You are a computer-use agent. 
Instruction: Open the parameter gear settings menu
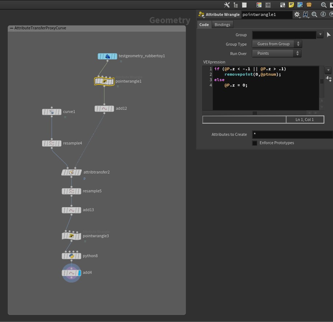point(297,14)
